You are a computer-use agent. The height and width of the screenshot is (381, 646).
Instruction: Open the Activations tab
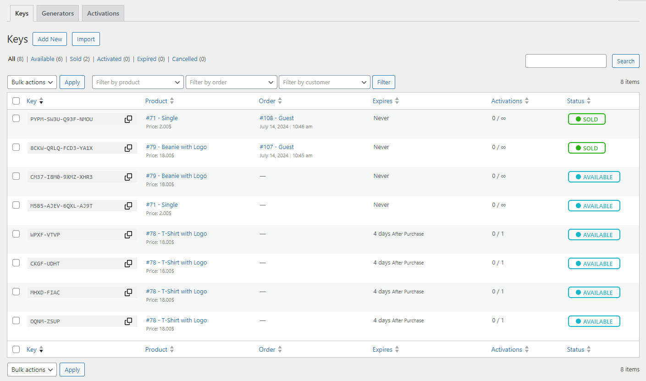pos(103,13)
